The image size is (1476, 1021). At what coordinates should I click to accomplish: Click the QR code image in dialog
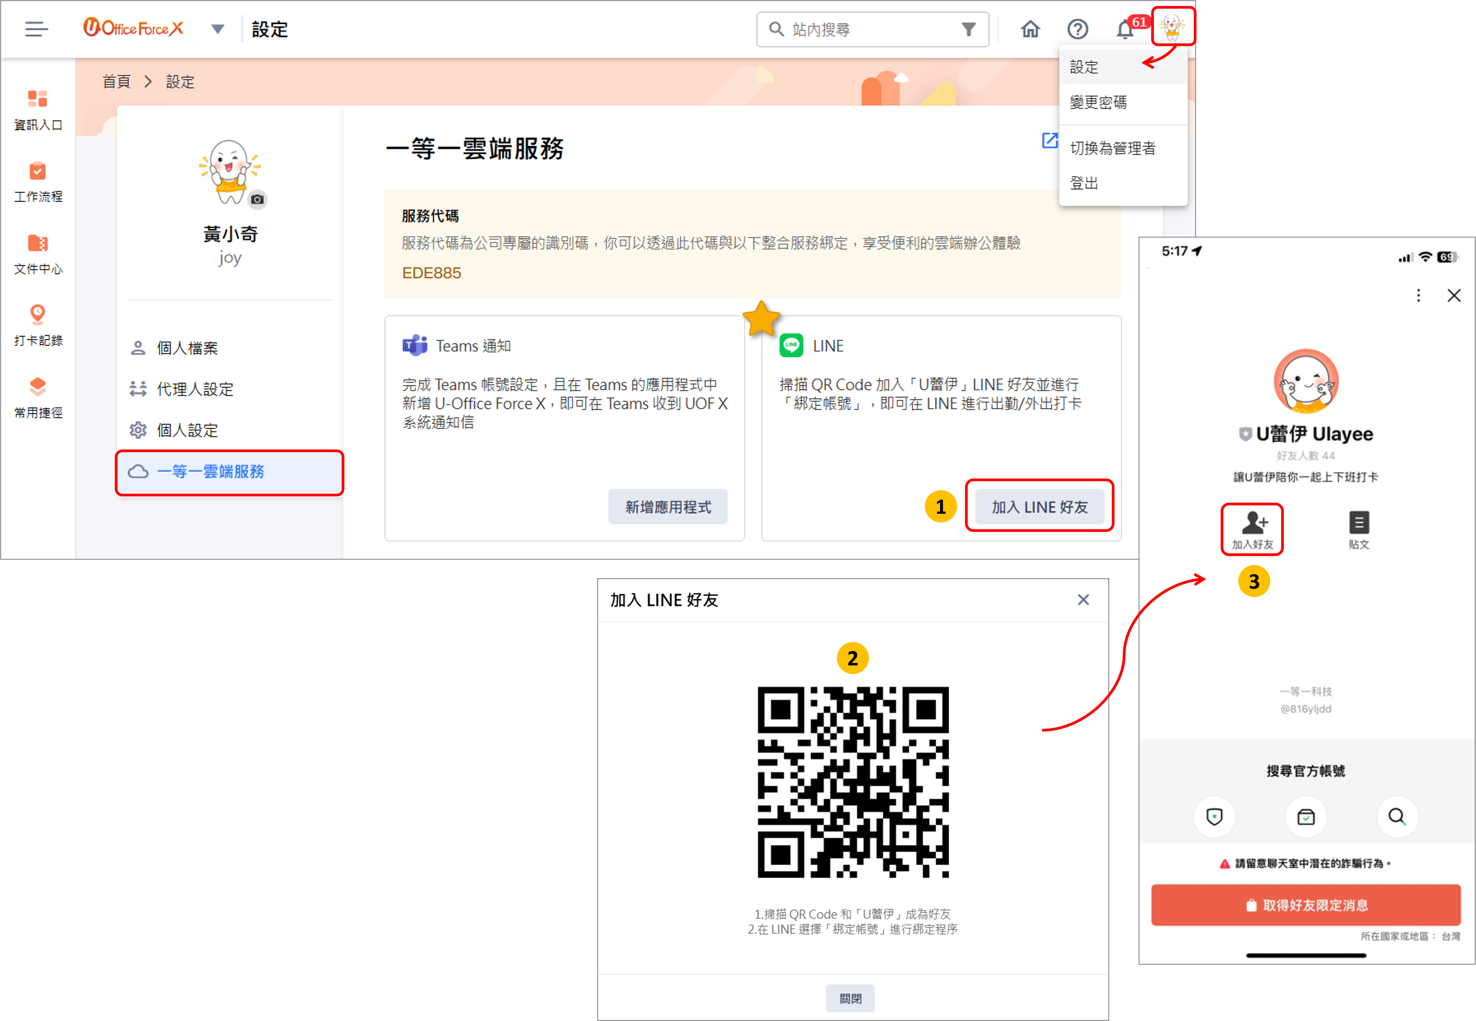click(x=853, y=782)
